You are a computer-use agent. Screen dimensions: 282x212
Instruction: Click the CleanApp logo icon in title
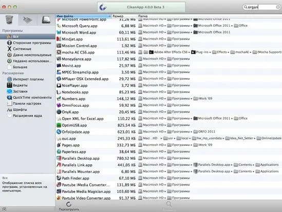pyautogui.click(x=103, y=7)
